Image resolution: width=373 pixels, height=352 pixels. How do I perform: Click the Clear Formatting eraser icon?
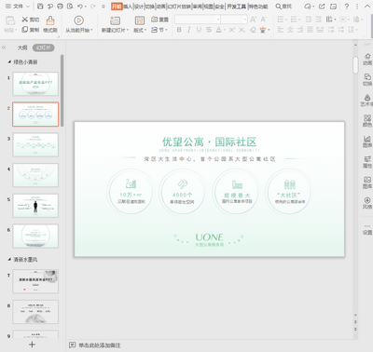(253, 30)
